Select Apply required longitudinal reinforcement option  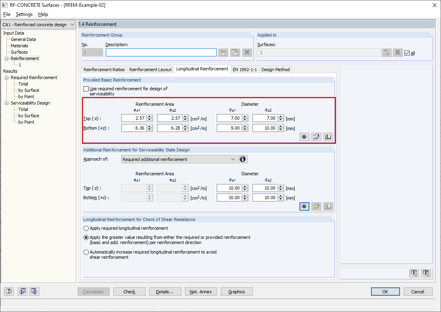coord(86,228)
